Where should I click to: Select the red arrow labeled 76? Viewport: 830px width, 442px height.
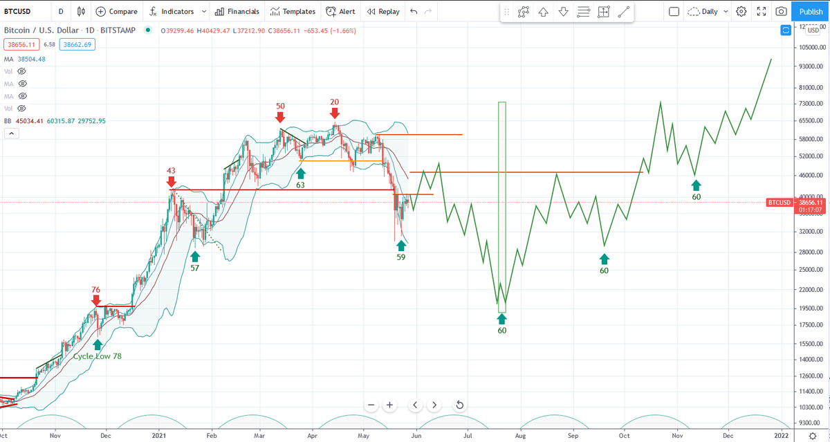(96, 300)
